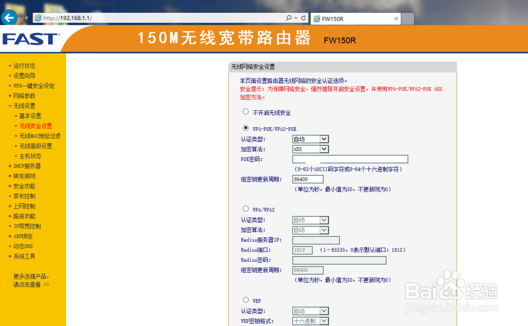
Task: Click the refresh icon in the address bar
Action: tap(304, 18)
